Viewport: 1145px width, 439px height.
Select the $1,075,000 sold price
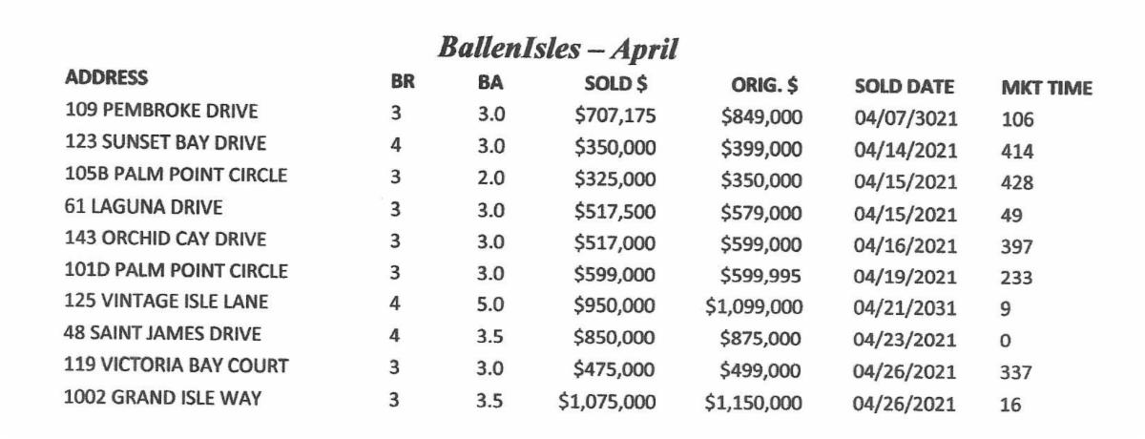click(607, 402)
